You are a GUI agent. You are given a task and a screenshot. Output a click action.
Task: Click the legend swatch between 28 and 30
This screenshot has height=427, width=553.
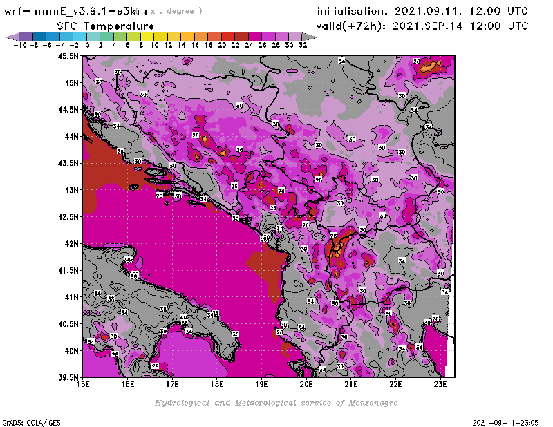pos(282,37)
